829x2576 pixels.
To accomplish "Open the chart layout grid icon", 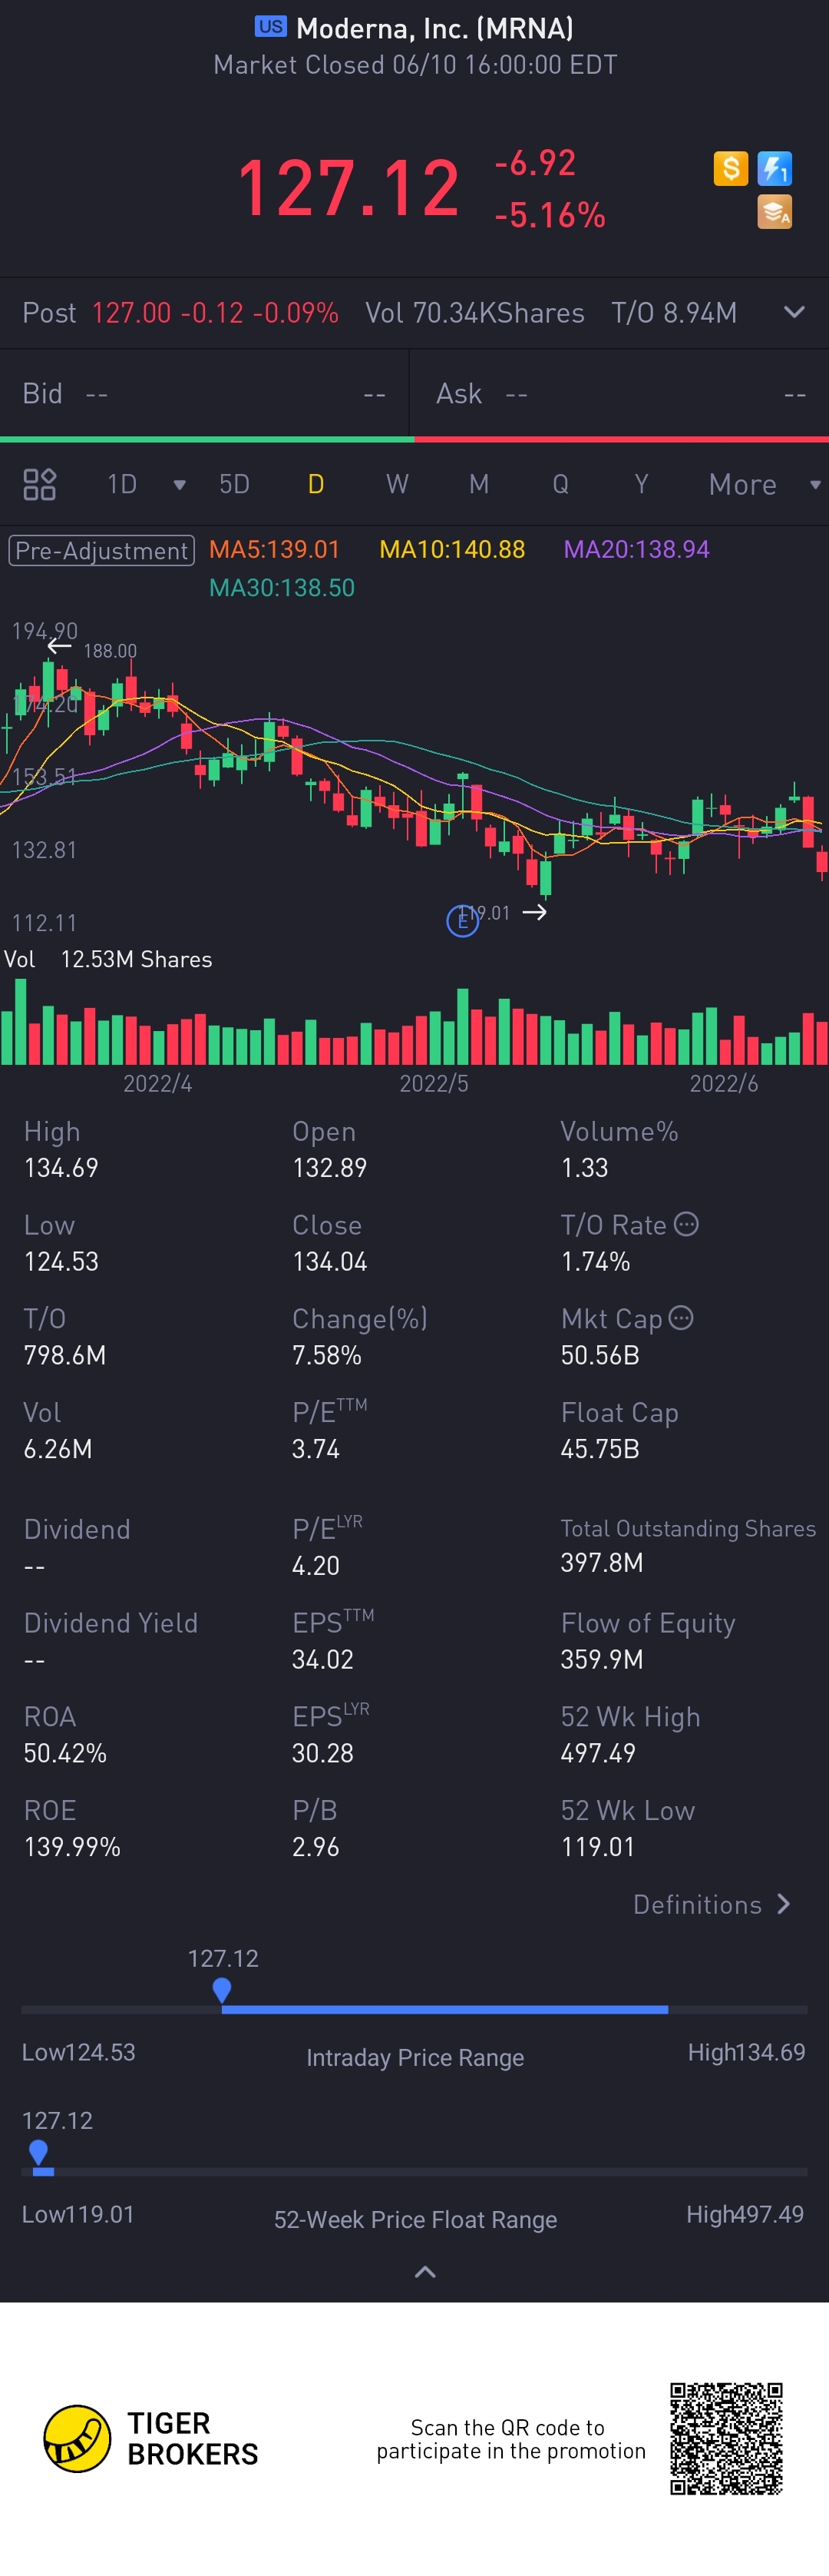I will [39, 484].
